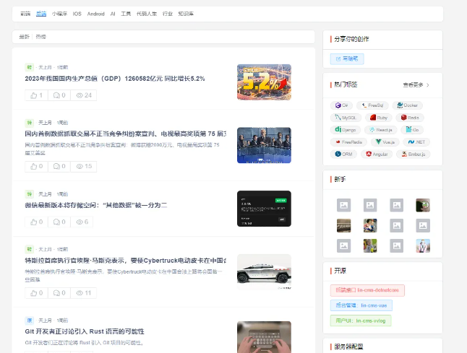Select the FreeSql tag
This screenshot has width=467, height=353.
(x=372, y=105)
